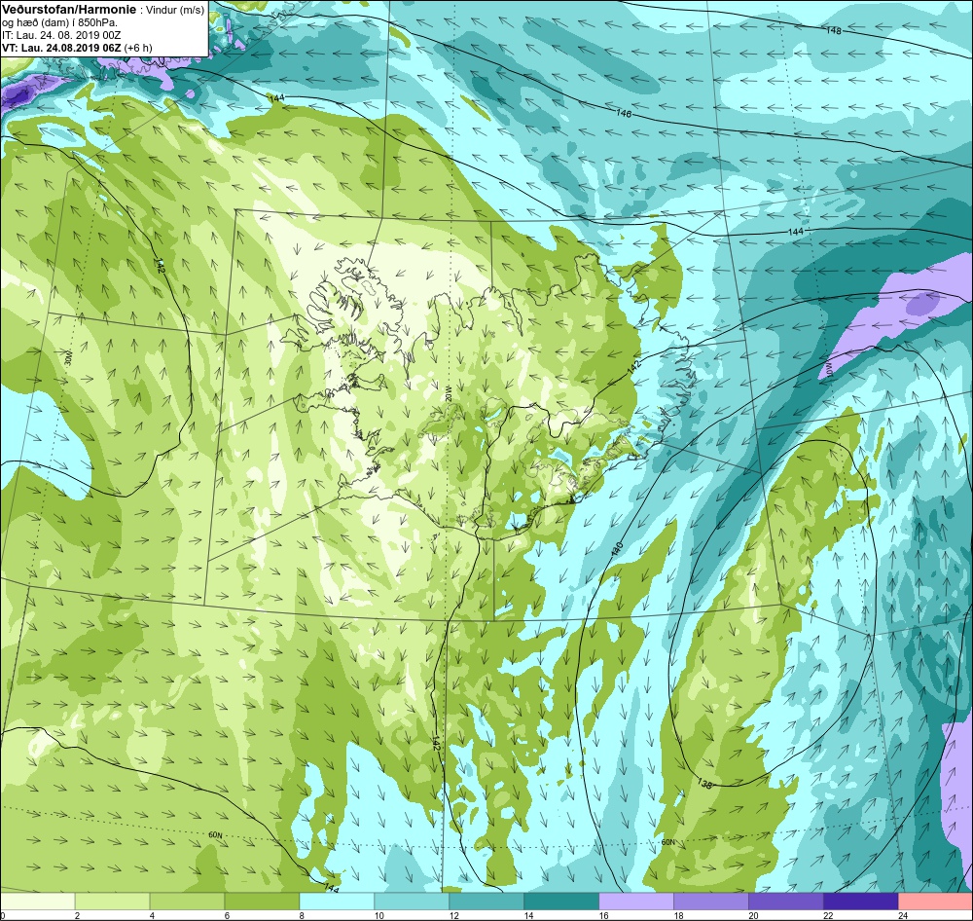Click legend tick value '14'

point(528,915)
